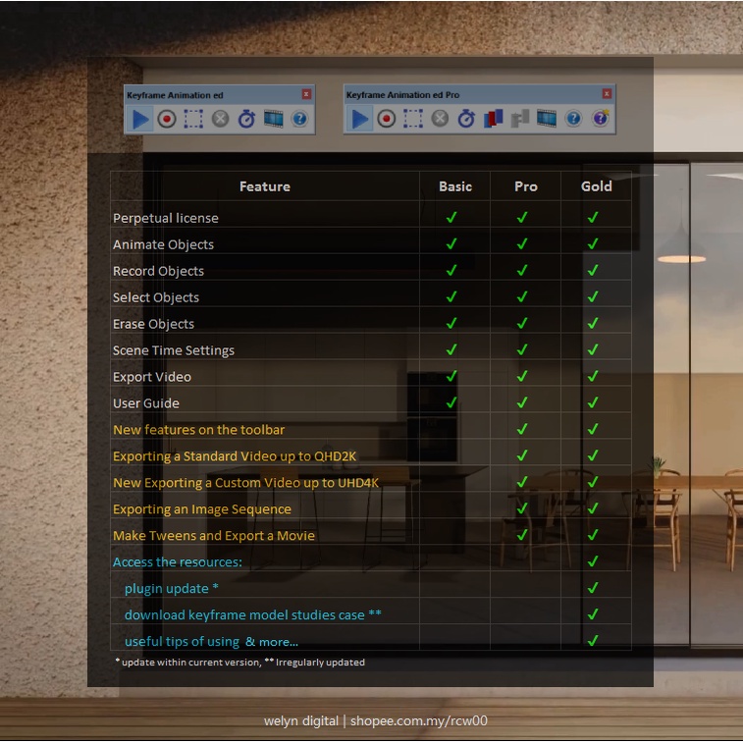Viewport: 743px width, 743px height.
Task: Open User Guide help icon in basic toolbar
Action: coord(299,119)
